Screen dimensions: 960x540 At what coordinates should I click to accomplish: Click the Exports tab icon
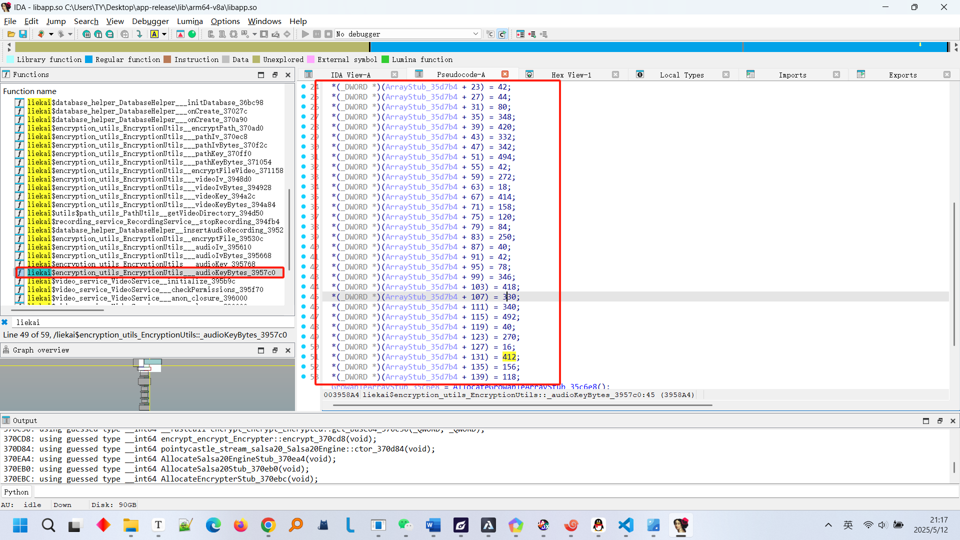[x=861, y=74]
